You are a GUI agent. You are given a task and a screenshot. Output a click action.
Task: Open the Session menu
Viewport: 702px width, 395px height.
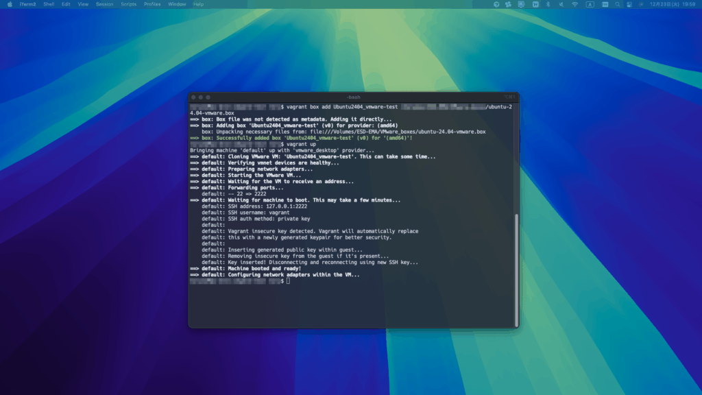click(x=104, y=4)
